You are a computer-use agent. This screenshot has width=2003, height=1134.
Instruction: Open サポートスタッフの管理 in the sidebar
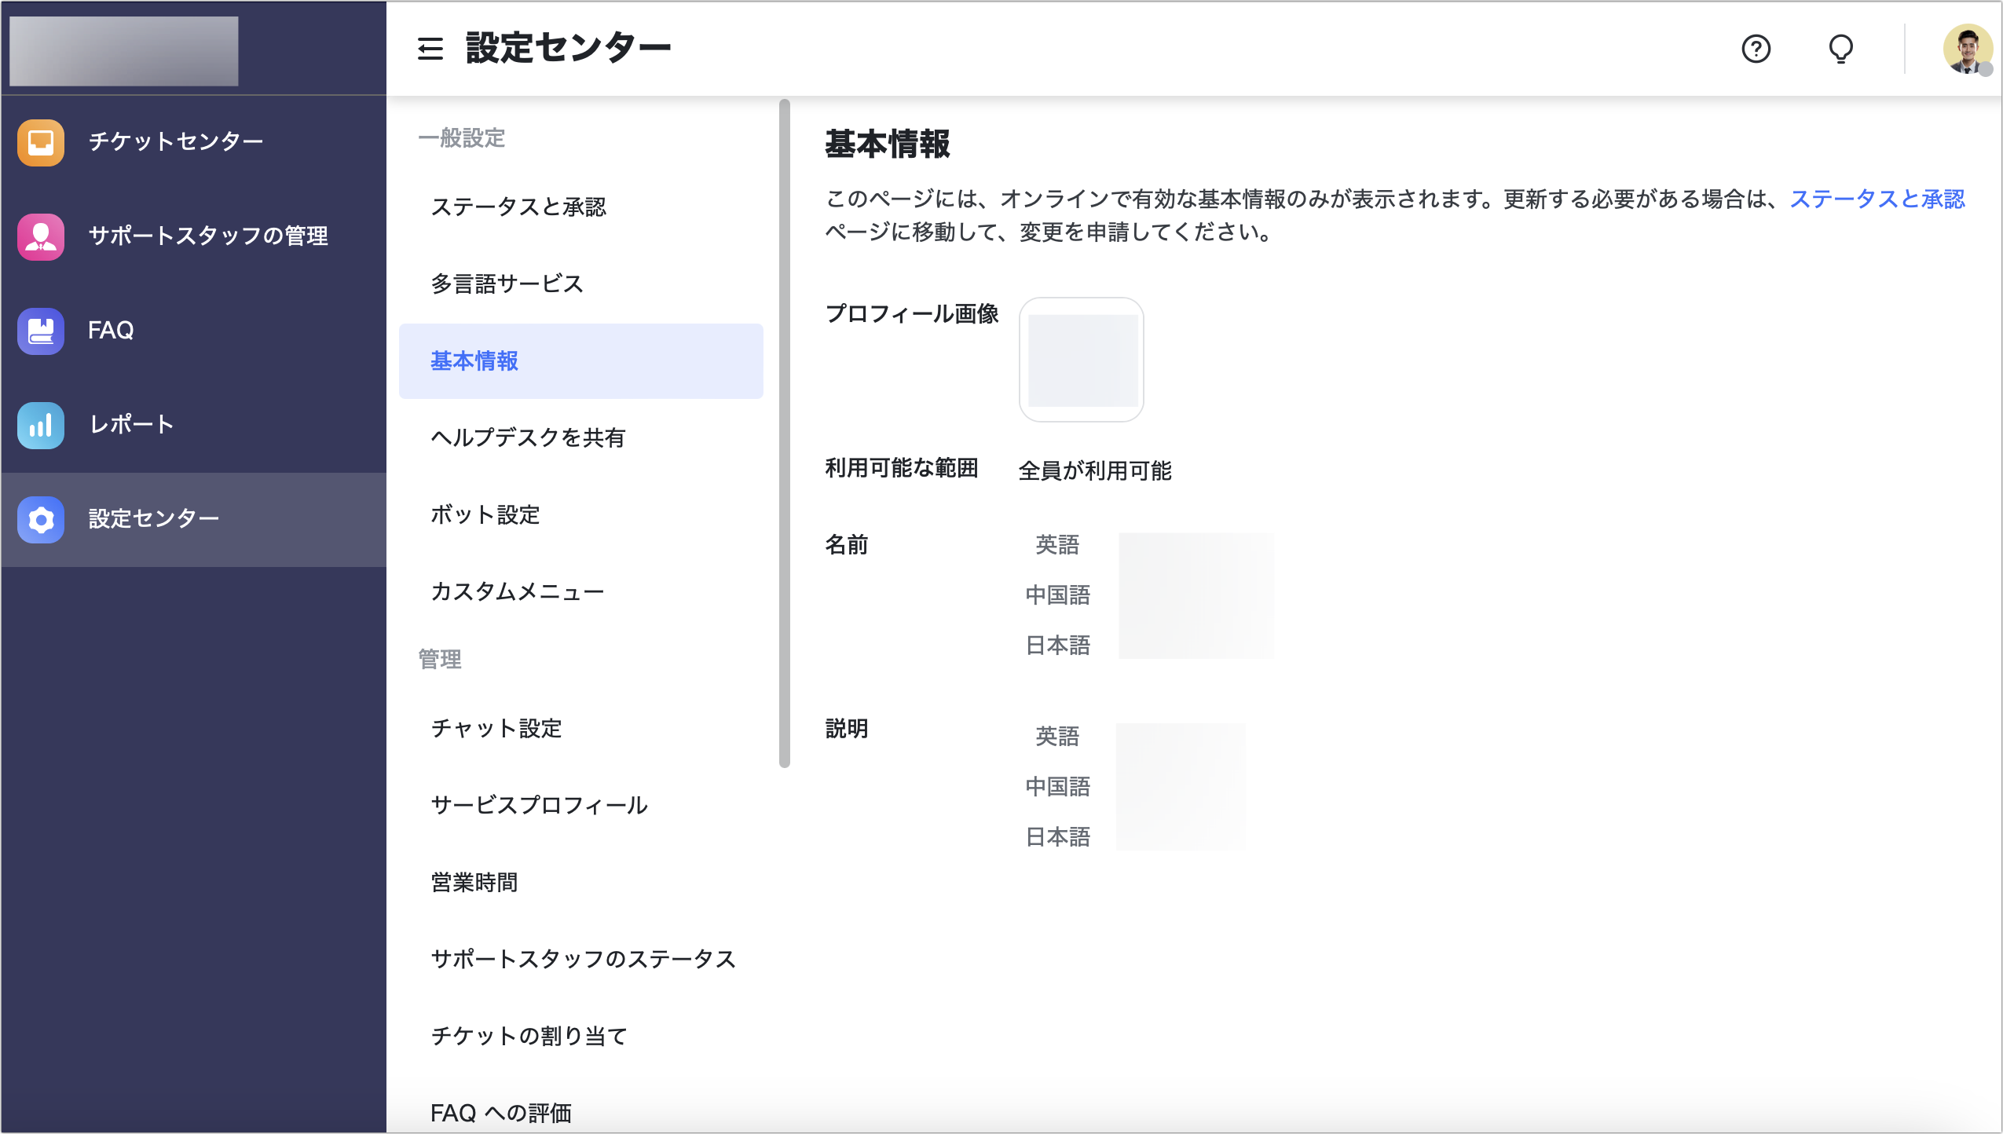(x=209, y=236)
